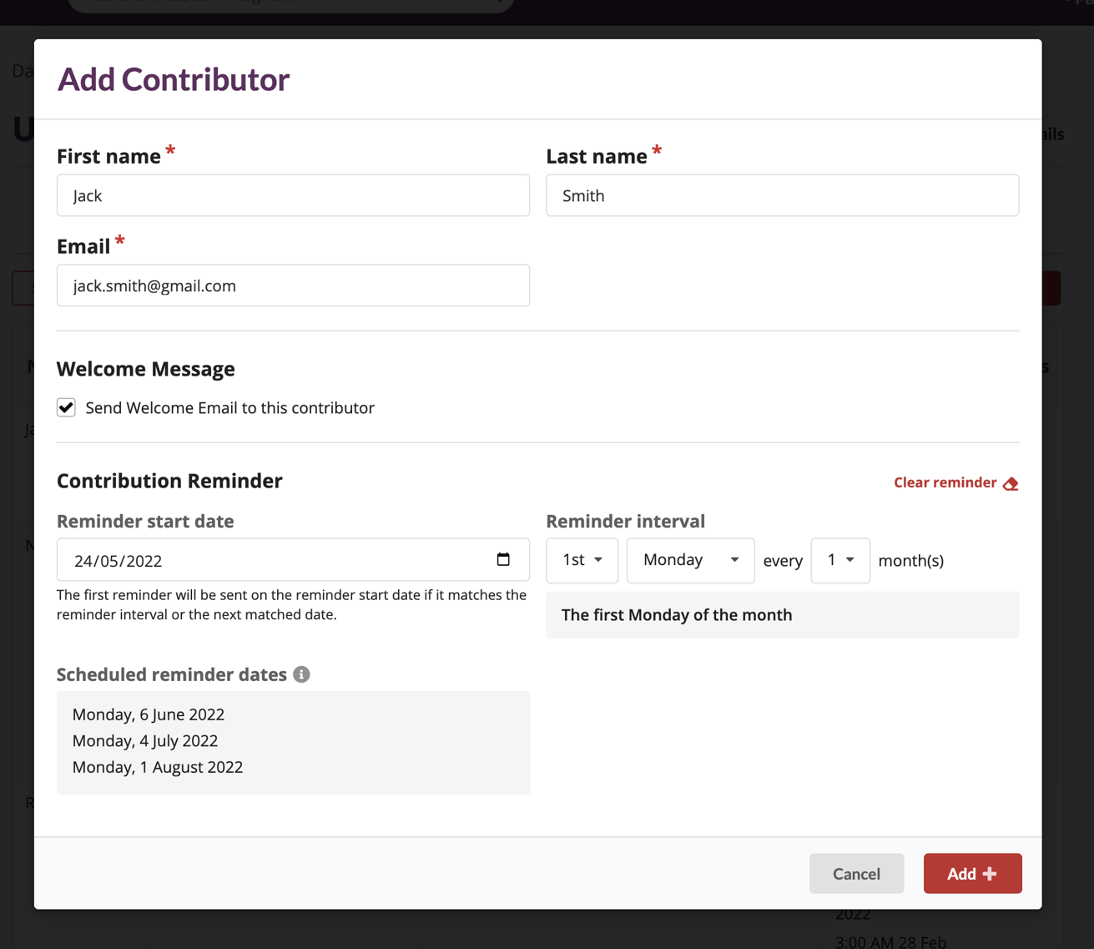Image resolution: width=1094 pixels, height=949 pixels.
Task: Click the eraser icon beside Clear reminder
Action: click(1011, 482)
